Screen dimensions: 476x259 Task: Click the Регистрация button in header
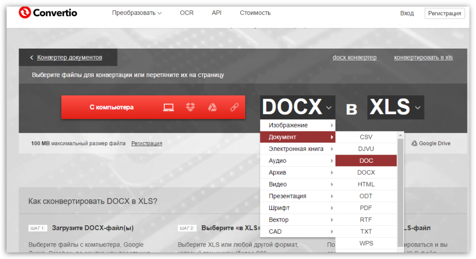click(444, 13)
